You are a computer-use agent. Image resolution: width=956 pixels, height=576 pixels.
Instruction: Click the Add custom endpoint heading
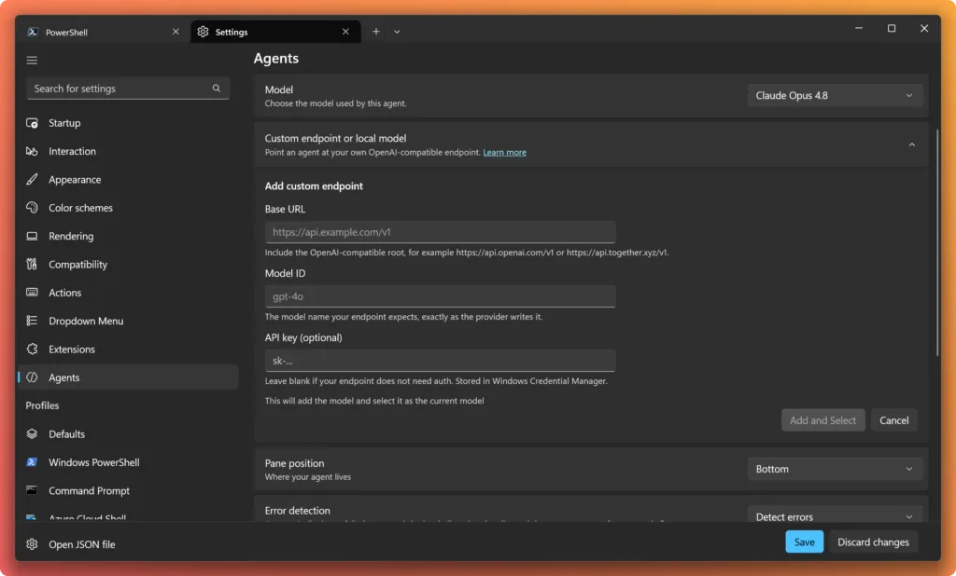pos(314,185)
